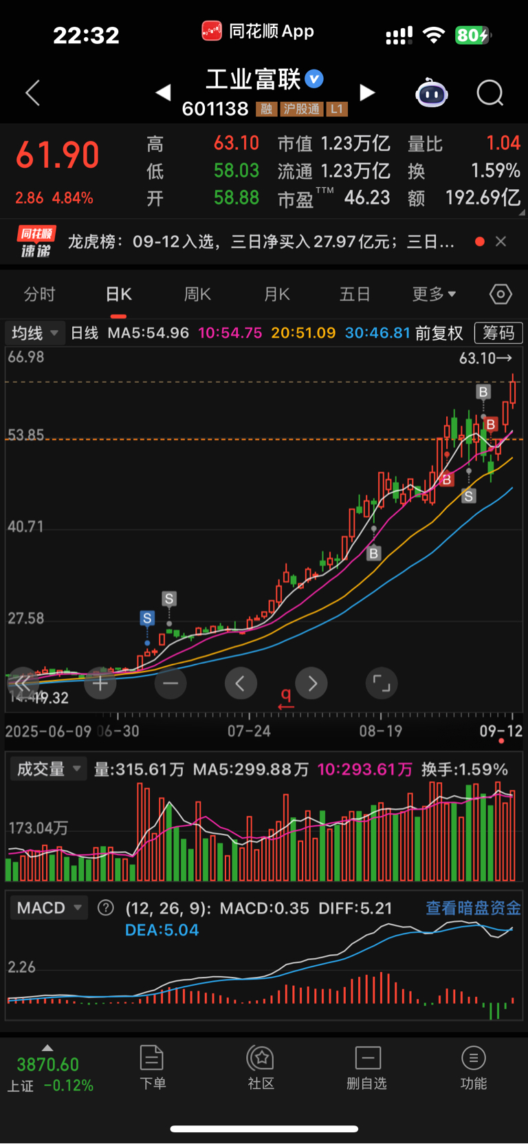Tap the 同花顺 App return pill
Viewport: 528px width, 1144px height.
258,31
